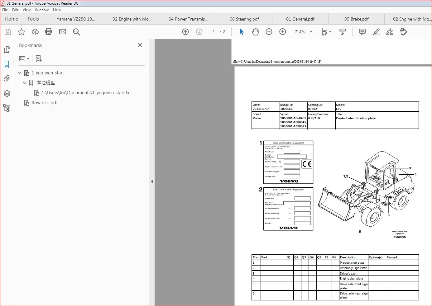432x306 pixels.
Task: Open the Window menu
Action: point(42,10)
